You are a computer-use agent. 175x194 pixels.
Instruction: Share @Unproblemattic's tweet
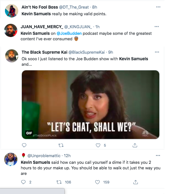135,182
